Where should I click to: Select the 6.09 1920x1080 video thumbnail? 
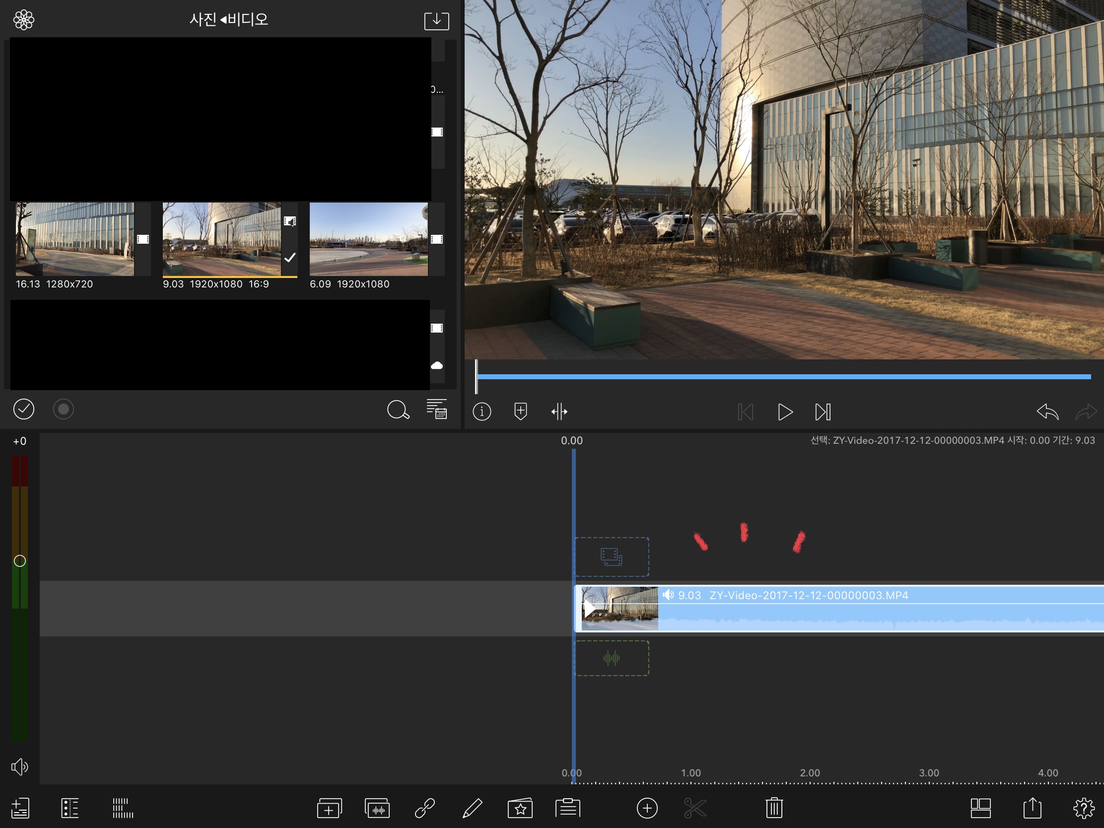(368, 239)
